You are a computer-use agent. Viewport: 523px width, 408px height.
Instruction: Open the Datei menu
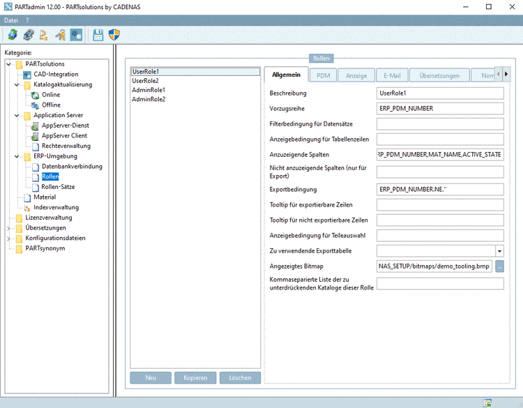[x=11, y=20]
